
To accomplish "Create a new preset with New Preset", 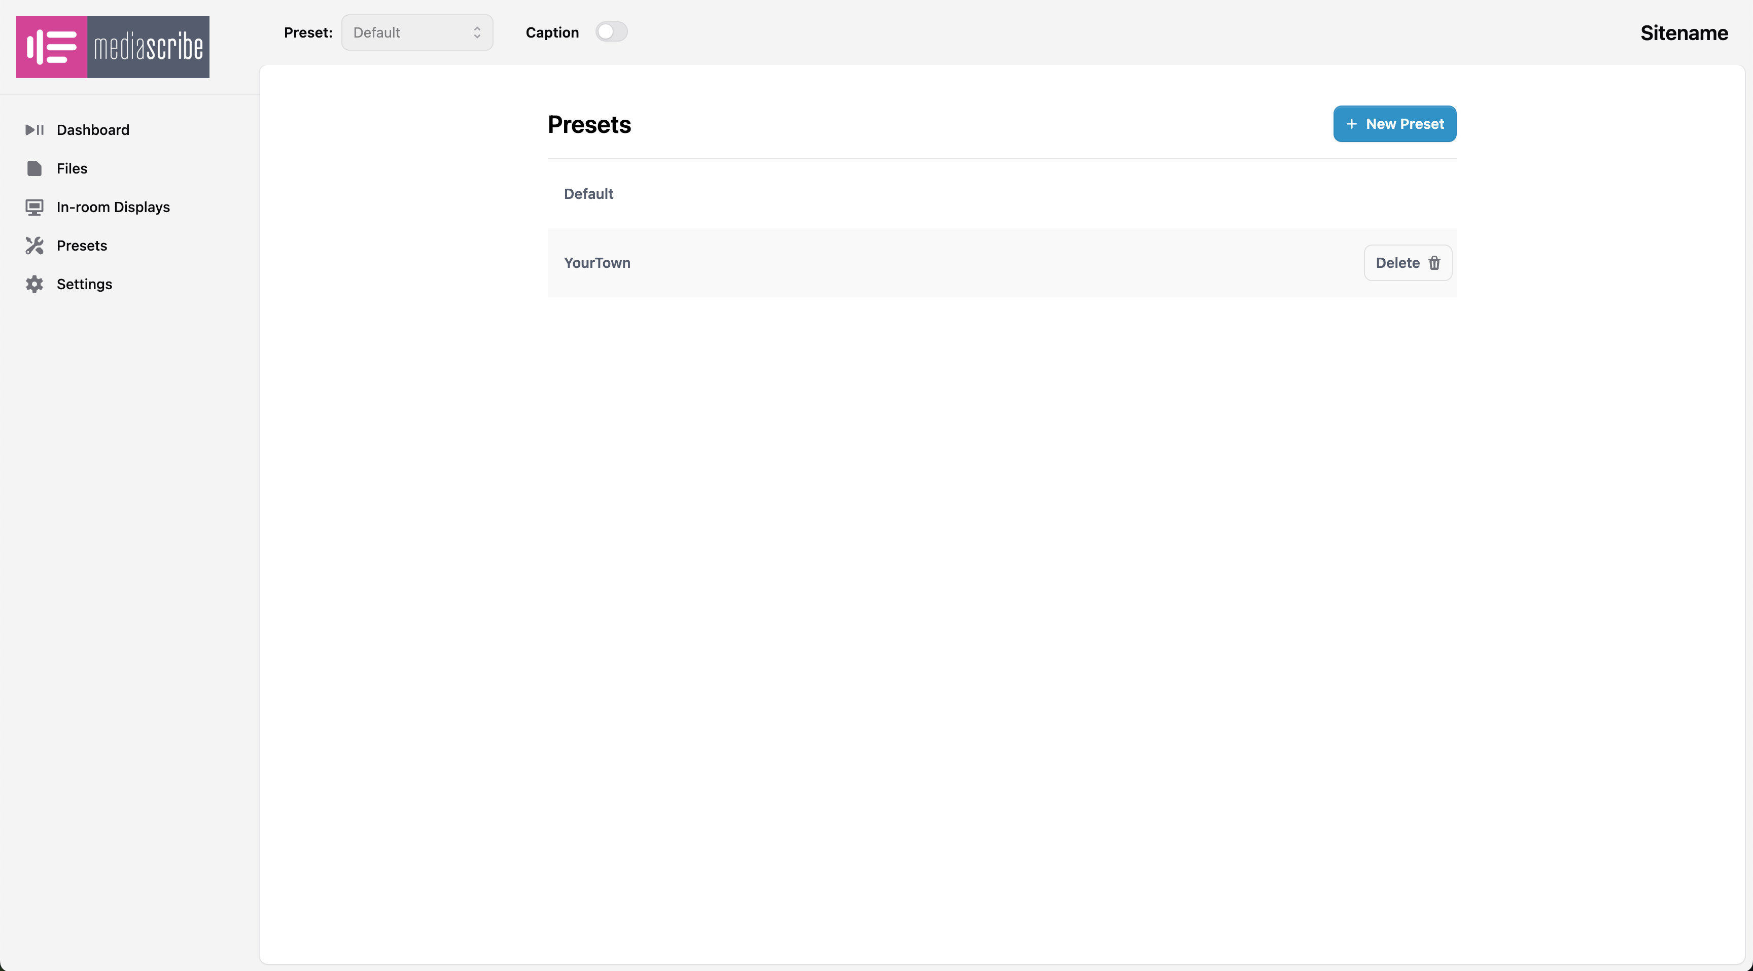I will coord(1394,124).
